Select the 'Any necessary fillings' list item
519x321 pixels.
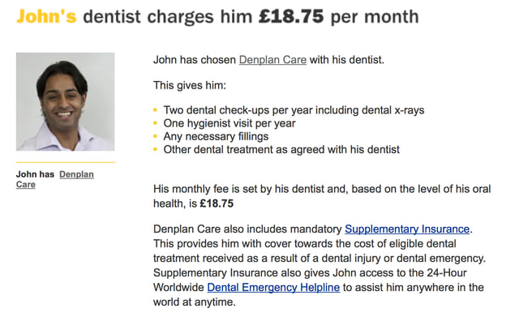(x=216, y=136)
